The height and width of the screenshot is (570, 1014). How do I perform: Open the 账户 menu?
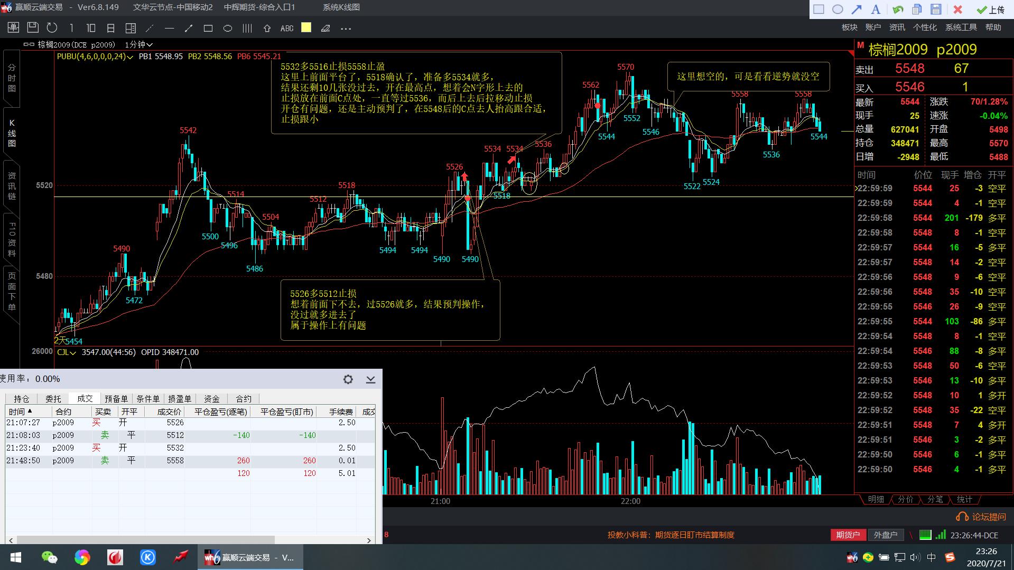(873, 27)
